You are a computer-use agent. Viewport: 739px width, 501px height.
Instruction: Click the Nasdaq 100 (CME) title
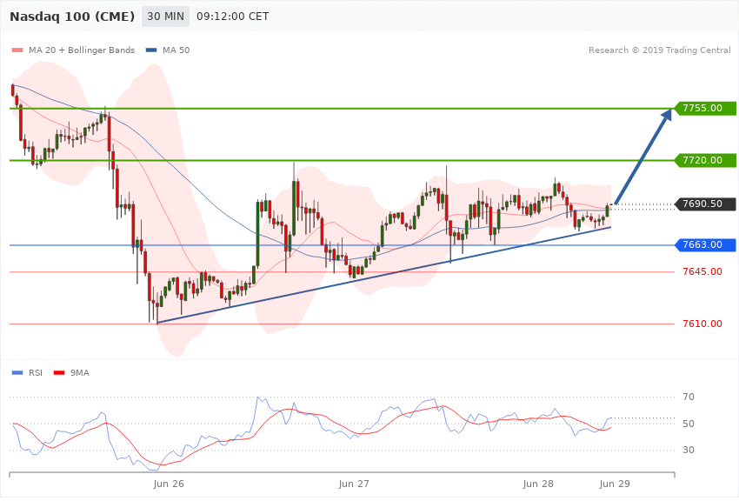tap(72, 17)
